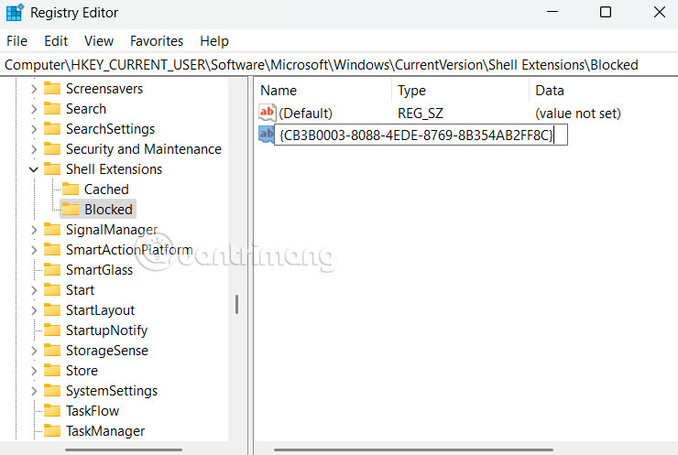Expand the Security and Maintenance key

(34, 149)
